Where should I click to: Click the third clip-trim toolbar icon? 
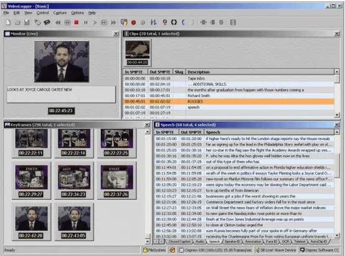[222, 22]
